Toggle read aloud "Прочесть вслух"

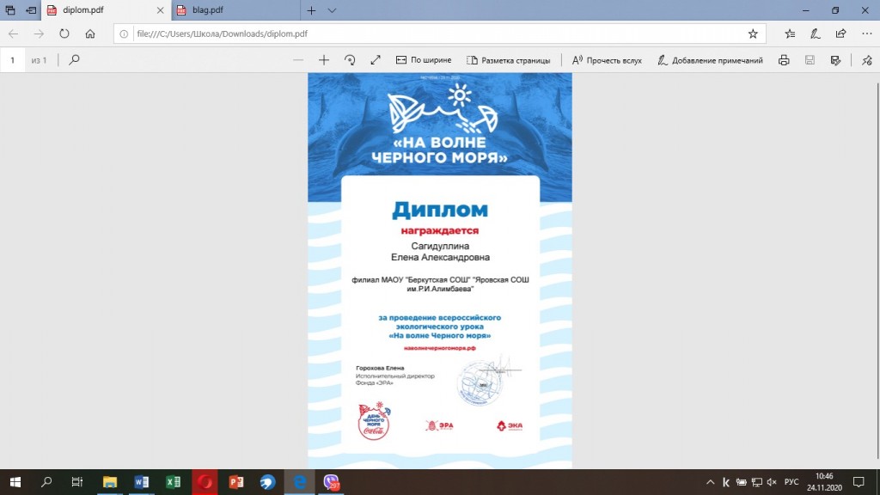point(607,60)
